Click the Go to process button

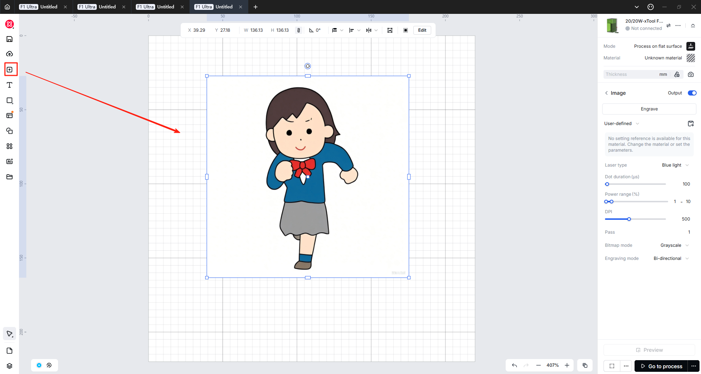[x=661, y=366]
